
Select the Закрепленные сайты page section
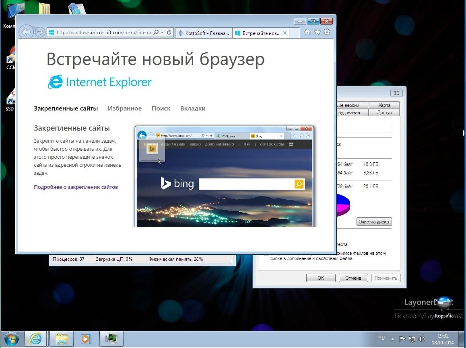66,108
